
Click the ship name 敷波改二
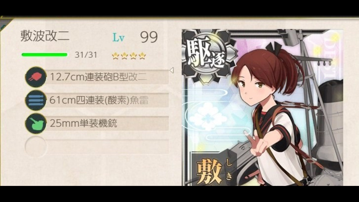pos(45,36)
